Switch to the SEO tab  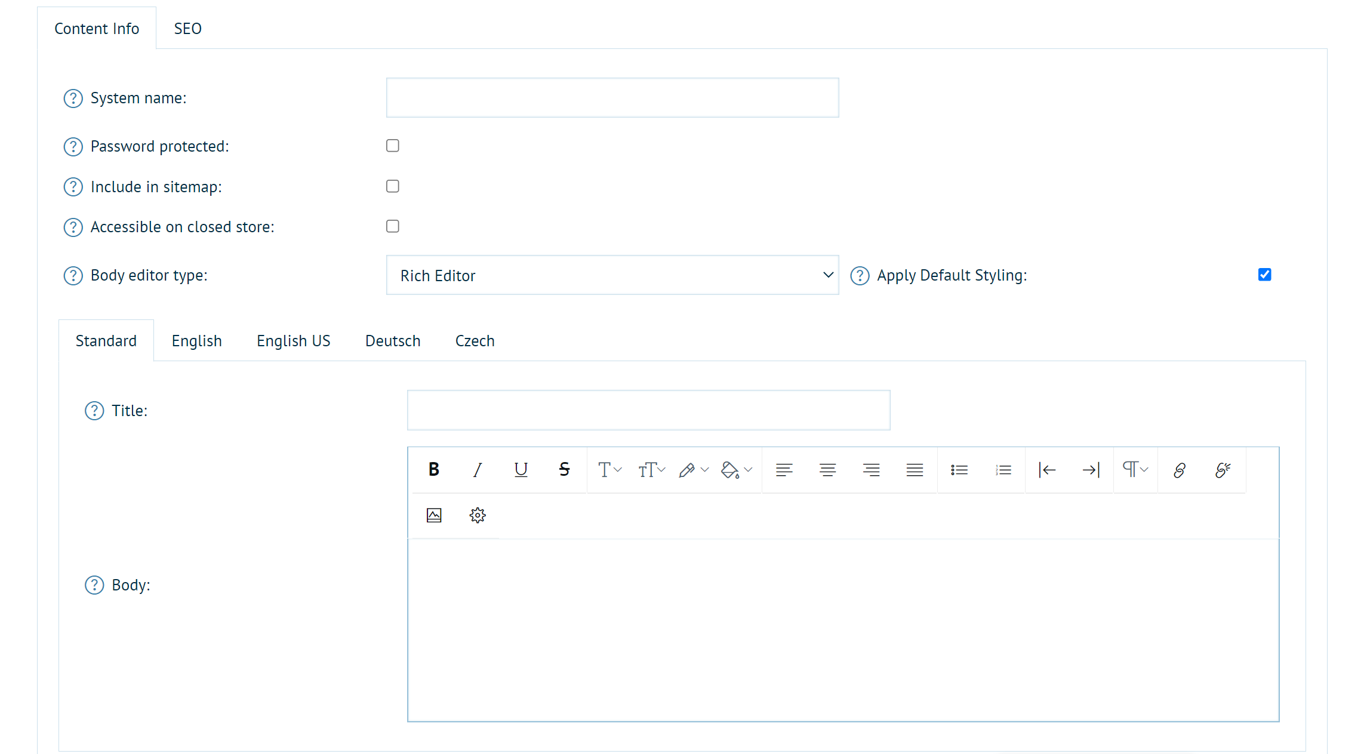[187, 29]
